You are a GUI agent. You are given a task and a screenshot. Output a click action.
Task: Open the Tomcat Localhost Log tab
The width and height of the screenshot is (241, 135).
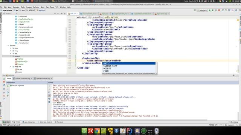pos(23,78)
